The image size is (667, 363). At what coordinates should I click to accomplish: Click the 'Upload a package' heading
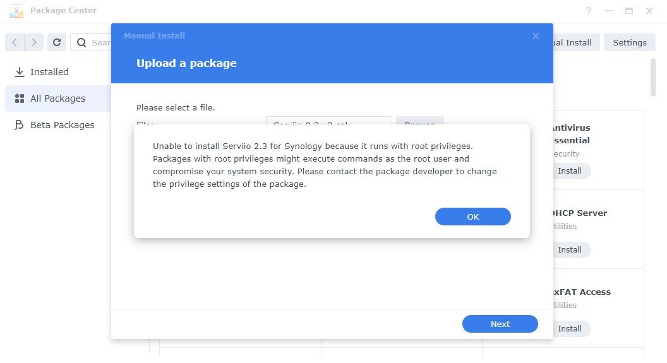pos(186,63)
